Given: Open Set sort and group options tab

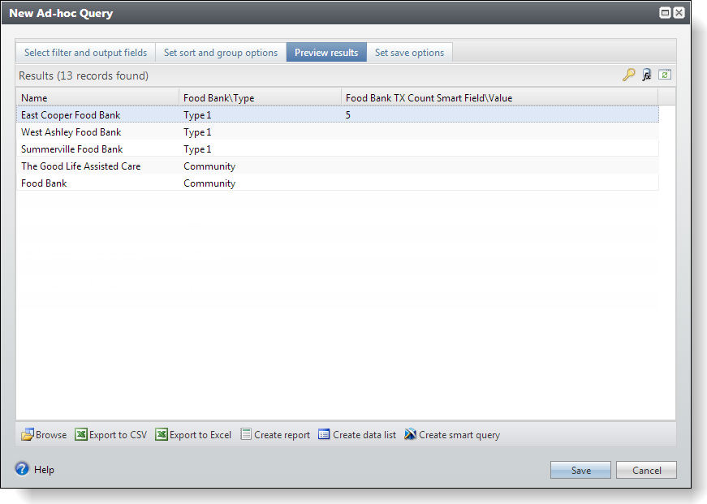Looking at the screenshot, I should click(x=221, y=53).
